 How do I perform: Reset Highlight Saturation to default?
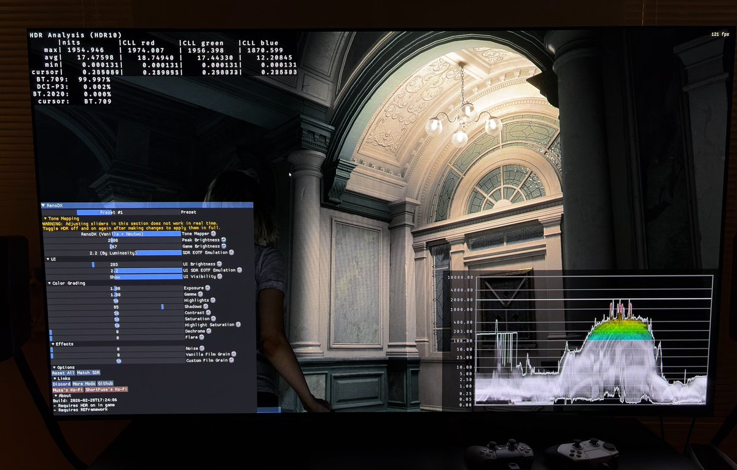238,325
